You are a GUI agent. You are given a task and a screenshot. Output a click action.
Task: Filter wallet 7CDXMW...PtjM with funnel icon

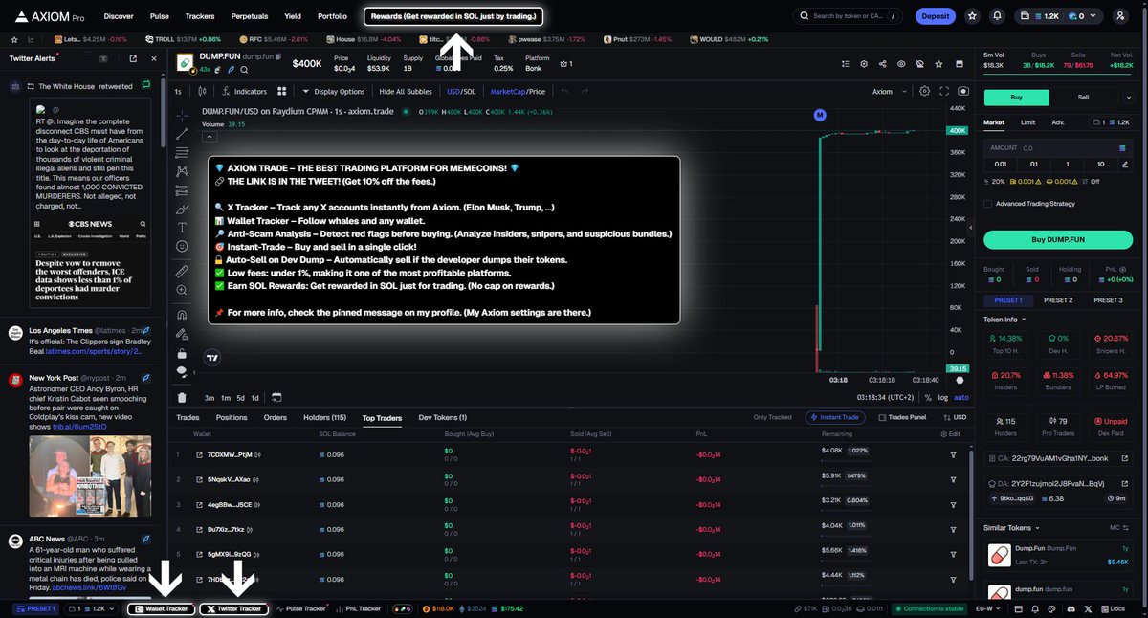pos(953,454)
